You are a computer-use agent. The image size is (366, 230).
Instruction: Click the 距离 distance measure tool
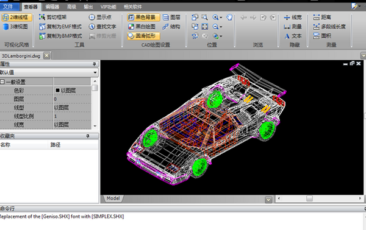[x=322, y=17]
